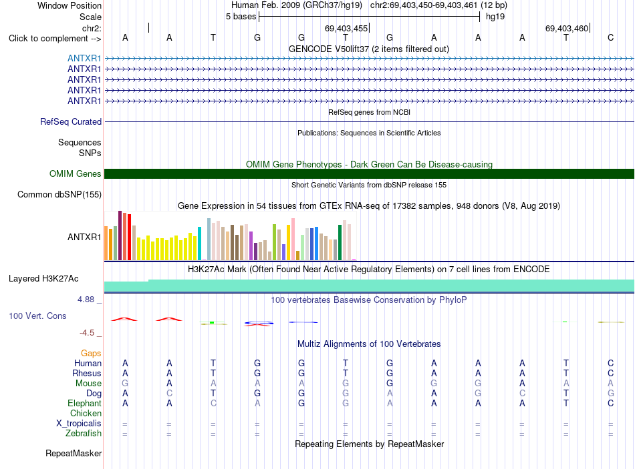Open the Layered H3K27Ac track label
635x469 pixels.
tap(43, 279)
